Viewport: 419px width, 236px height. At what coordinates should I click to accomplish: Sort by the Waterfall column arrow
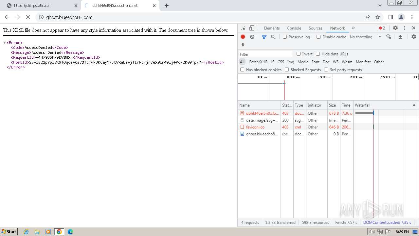tap(414, 105)
